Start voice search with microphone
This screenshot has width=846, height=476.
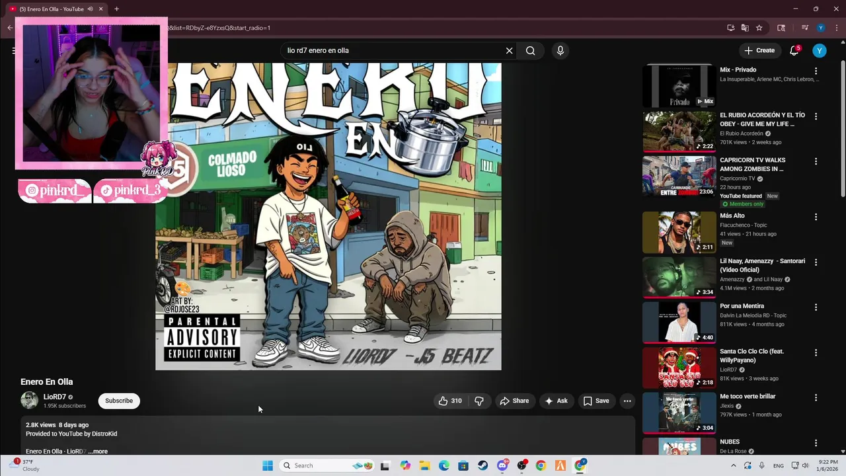(560, 50)
